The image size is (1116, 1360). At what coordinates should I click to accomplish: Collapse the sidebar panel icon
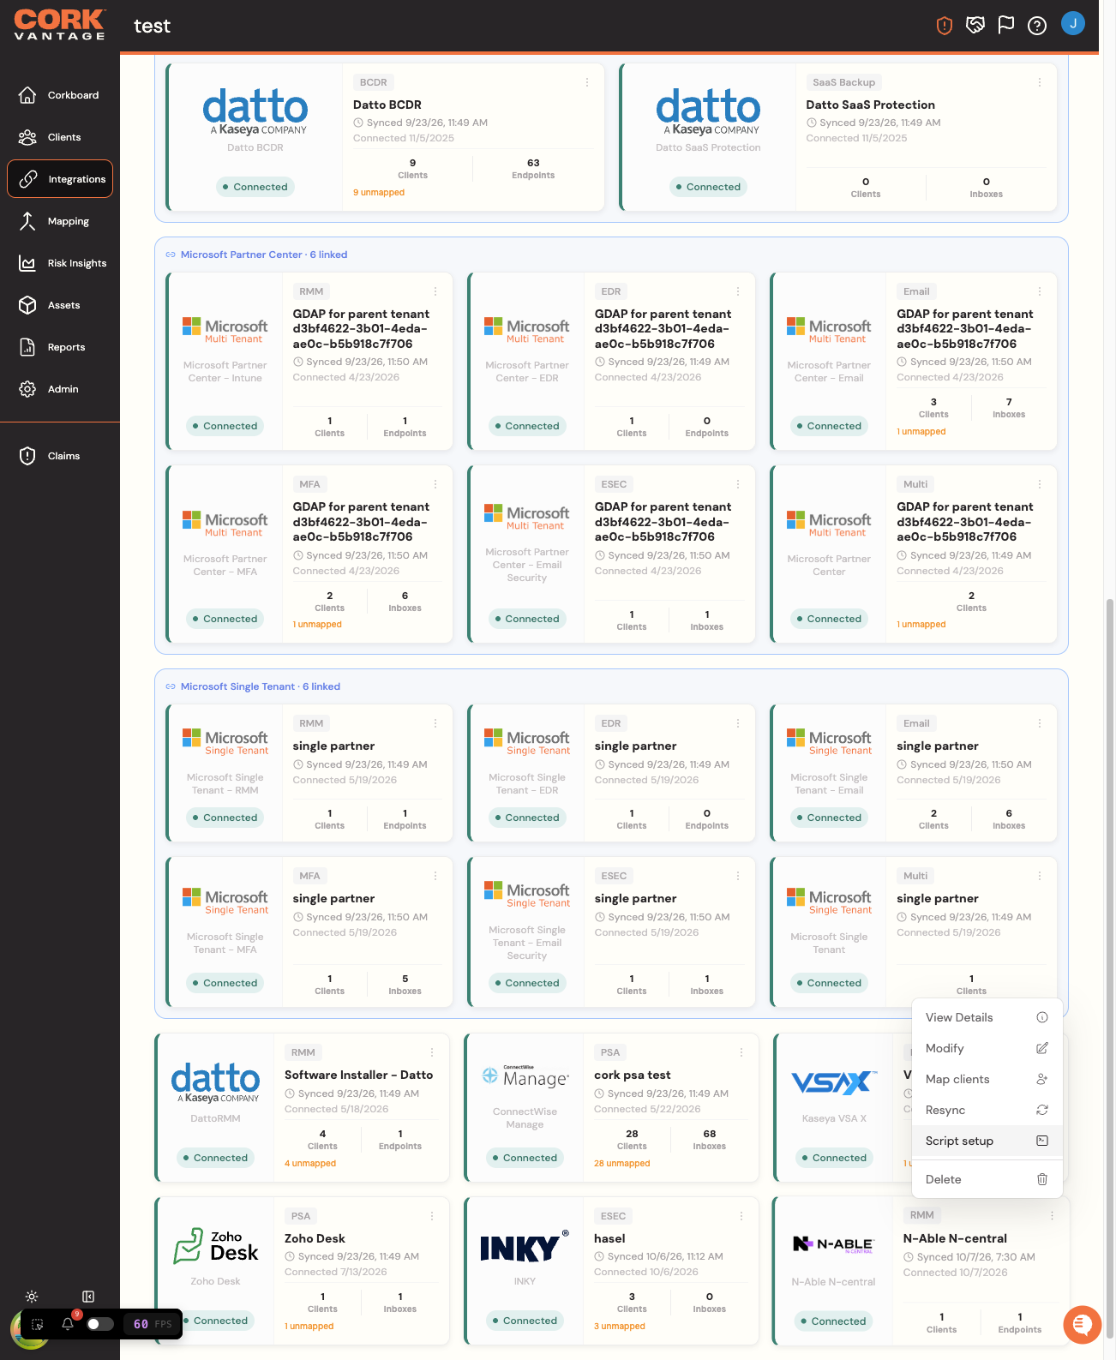tap(88, 1297)
